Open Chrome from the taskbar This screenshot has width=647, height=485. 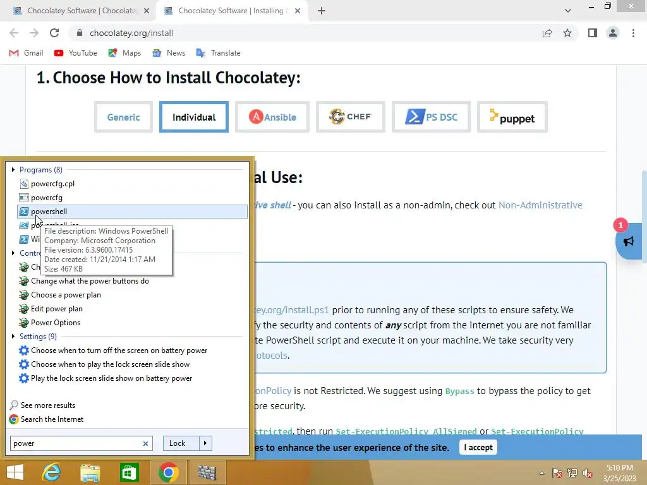[x=168, y=472]
